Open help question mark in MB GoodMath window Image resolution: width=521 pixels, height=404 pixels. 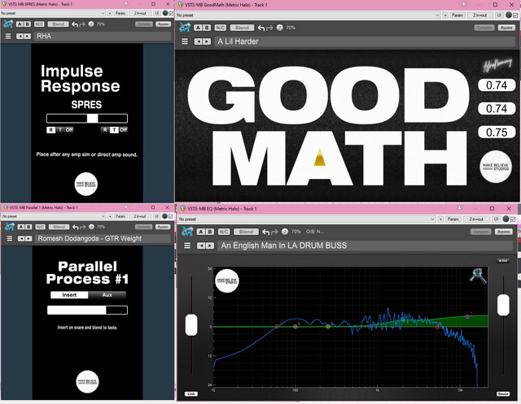click(280, 28)
